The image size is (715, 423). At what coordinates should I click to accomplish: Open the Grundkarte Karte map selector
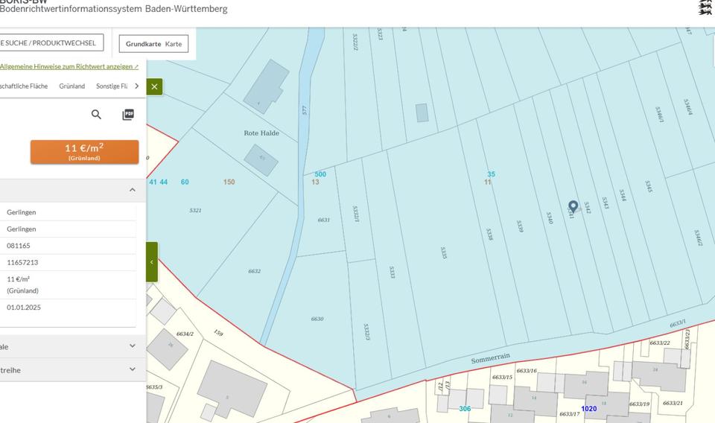tap(153, 44)
